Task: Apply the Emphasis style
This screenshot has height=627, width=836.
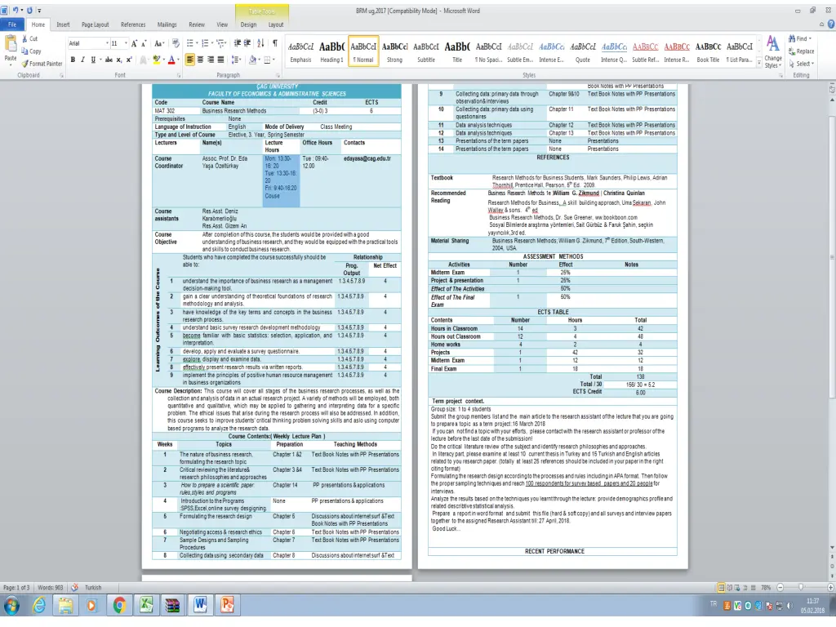Action: [300, 51]
